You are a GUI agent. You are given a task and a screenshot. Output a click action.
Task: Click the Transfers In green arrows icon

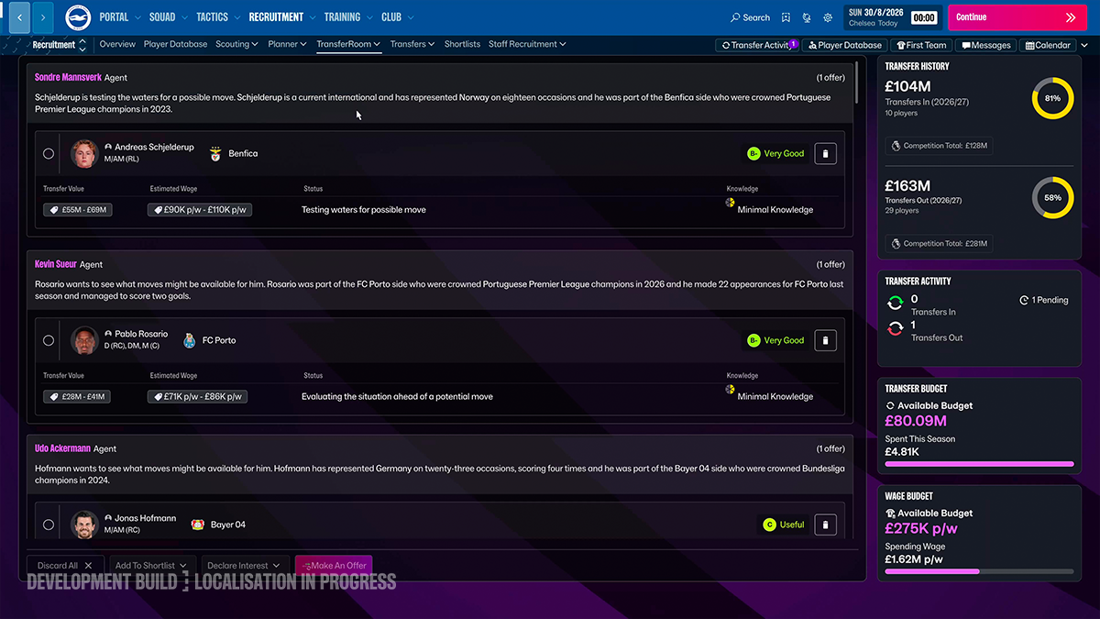896,304
